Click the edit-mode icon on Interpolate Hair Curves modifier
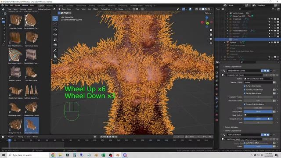 tap(262, 71)
